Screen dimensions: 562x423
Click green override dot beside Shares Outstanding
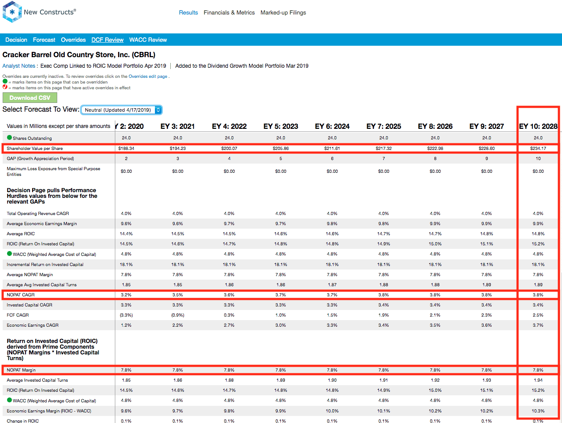[x=9, y=138]
